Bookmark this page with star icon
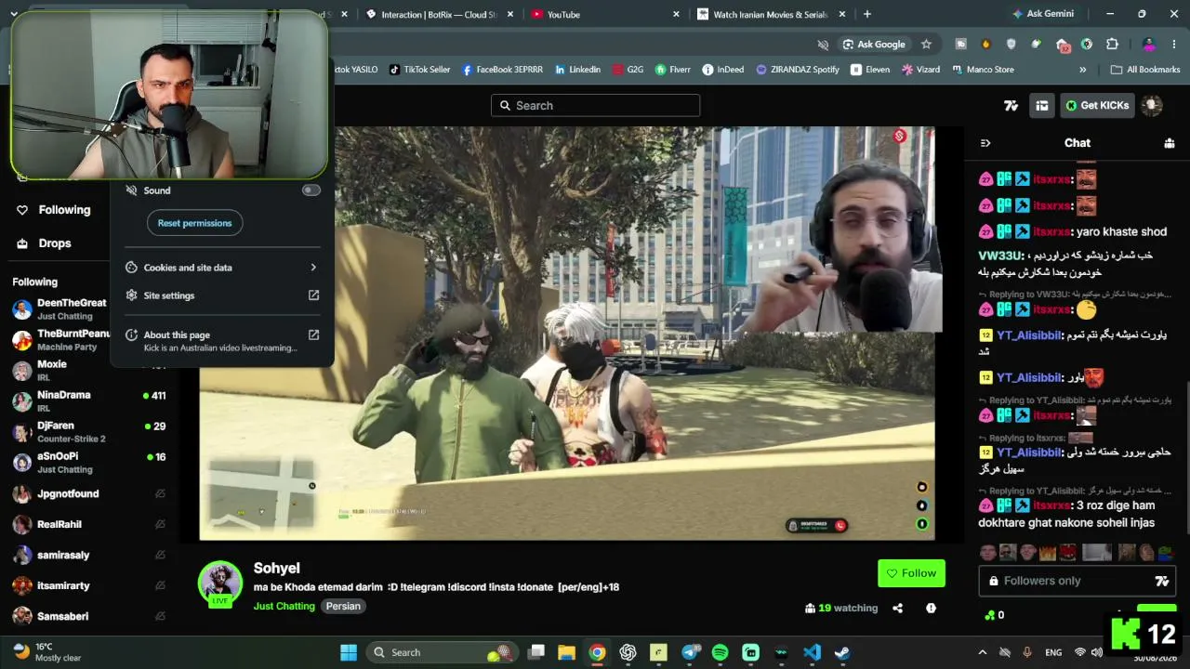This screenshot has width=1190, height=669. click(926, 44)
